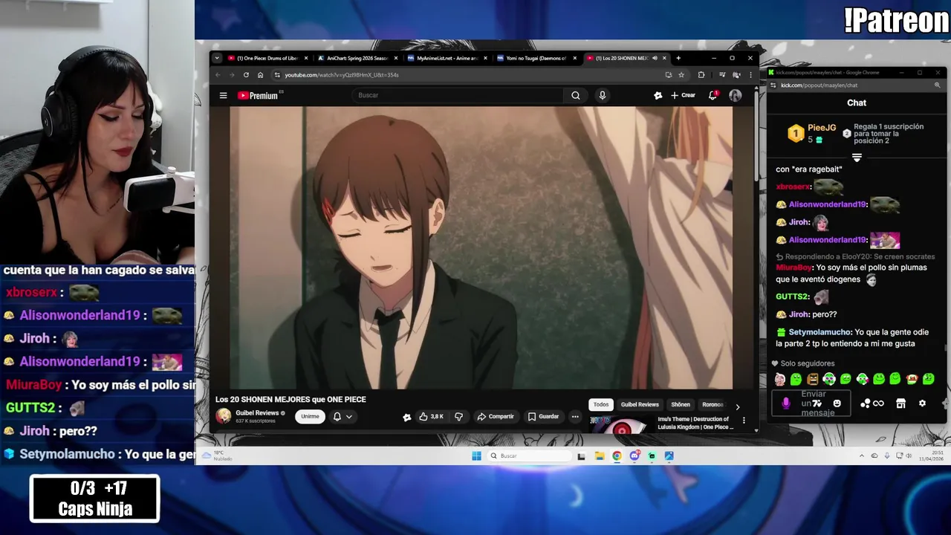Viewport: 951px width, 535px height.
Task: Open options menu for Imu's Theme video
Action: [744, 421]
